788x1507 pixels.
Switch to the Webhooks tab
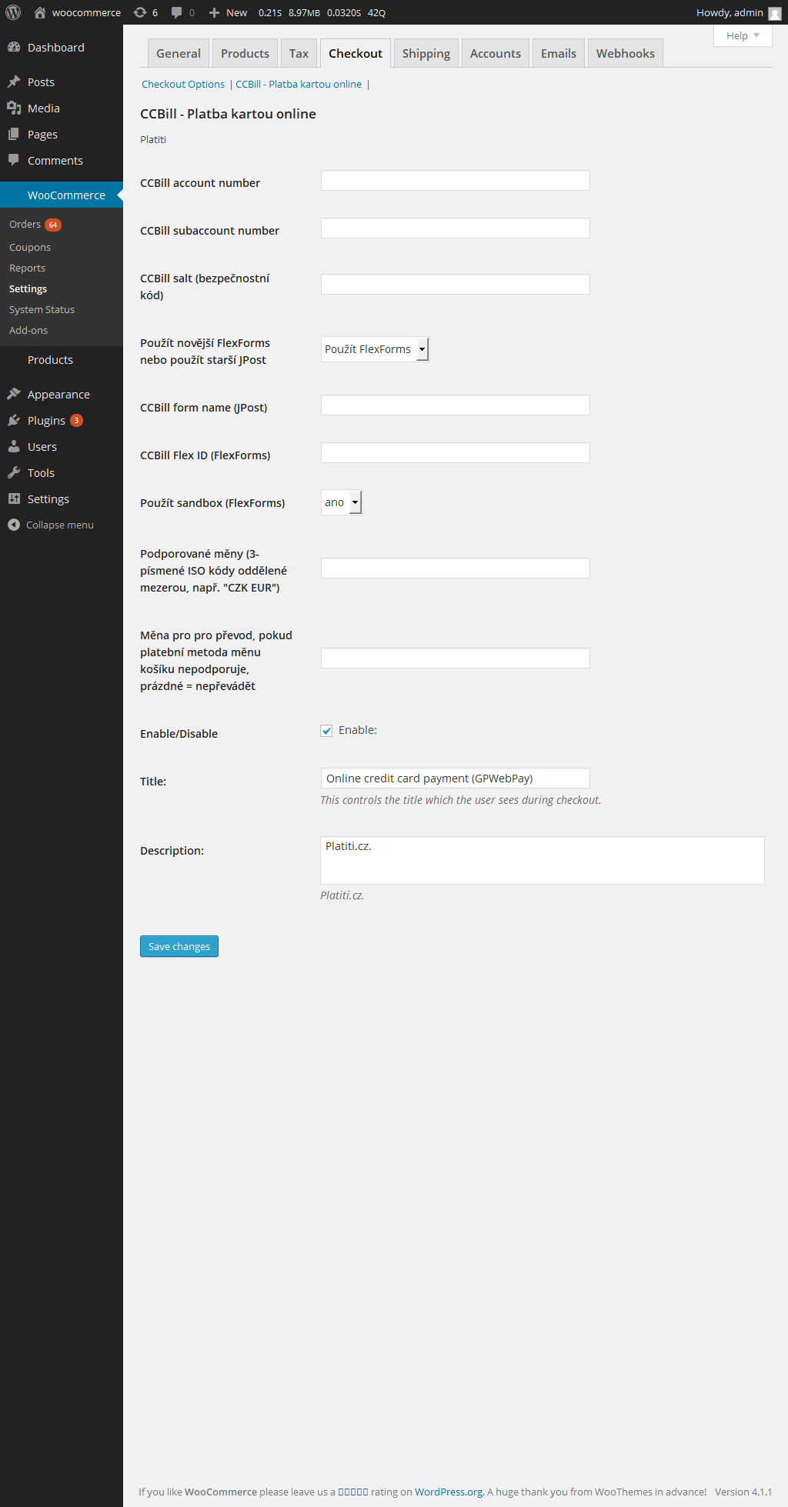click(626, 53)
